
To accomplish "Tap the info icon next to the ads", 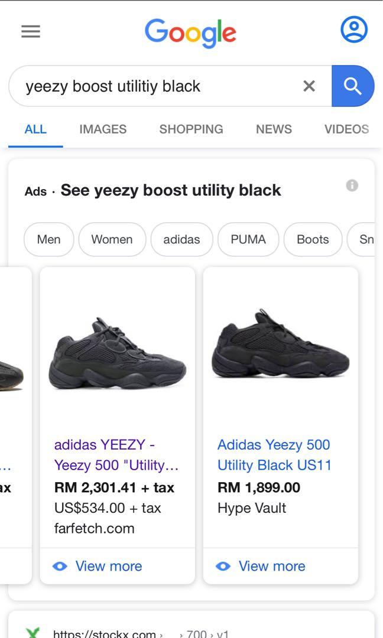I will click(x=353, y=185).
